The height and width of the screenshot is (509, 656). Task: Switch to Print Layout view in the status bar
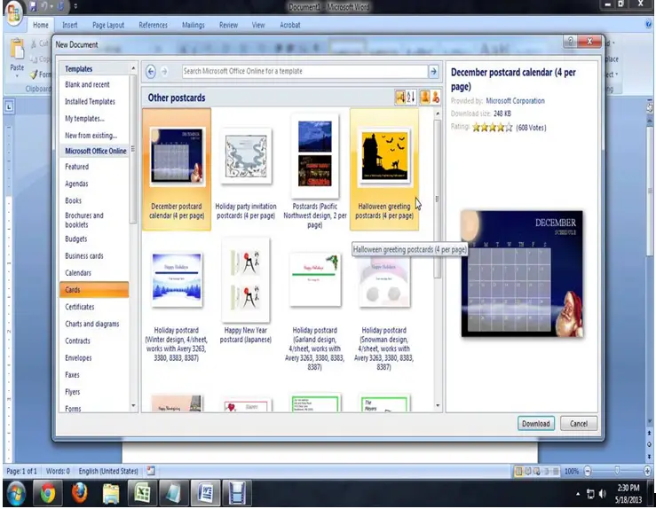pos(518,472)
